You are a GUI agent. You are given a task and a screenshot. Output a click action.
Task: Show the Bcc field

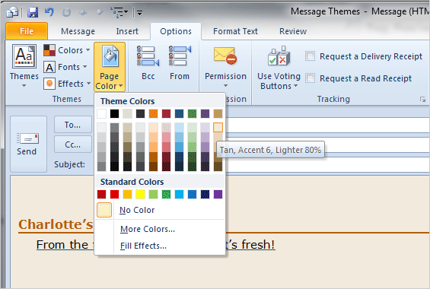click(x=148, y=62)
